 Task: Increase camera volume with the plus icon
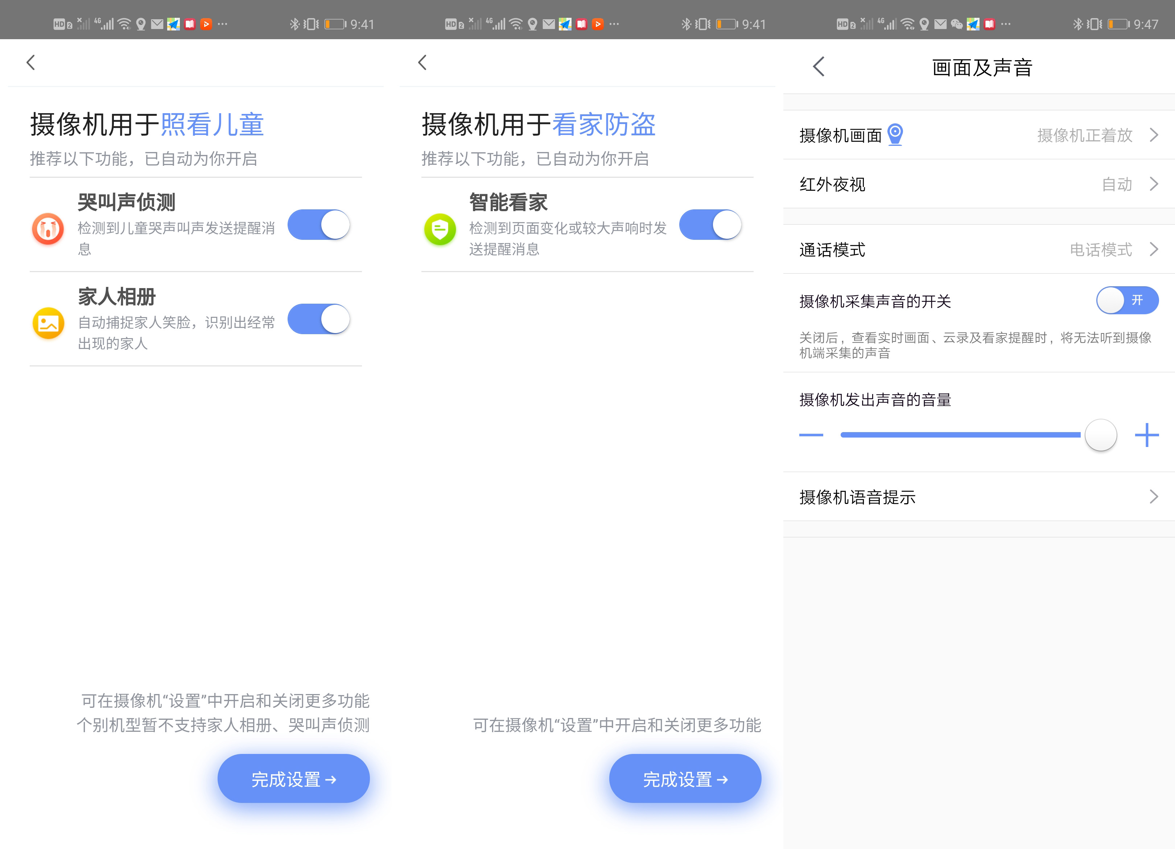point(1147,435)
